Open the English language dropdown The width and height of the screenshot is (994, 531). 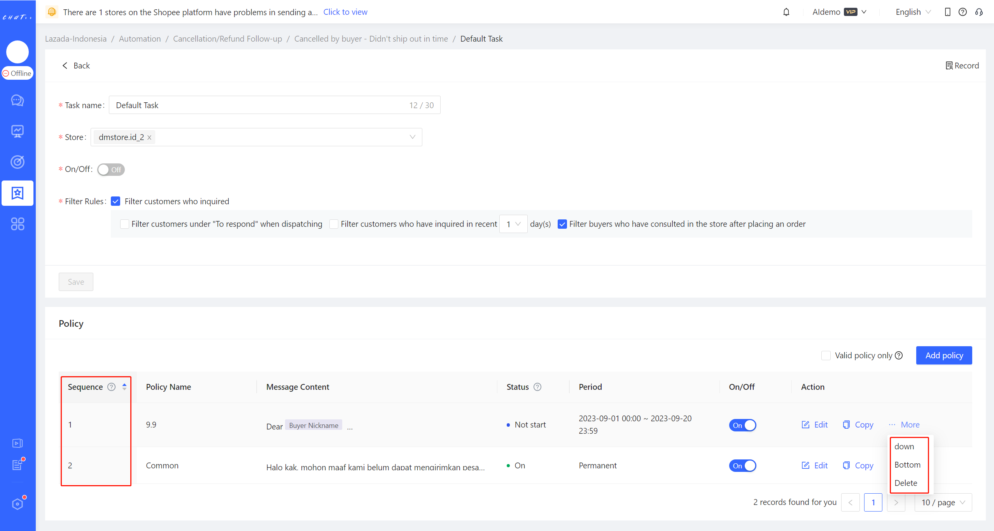click(x=913, y=12)
